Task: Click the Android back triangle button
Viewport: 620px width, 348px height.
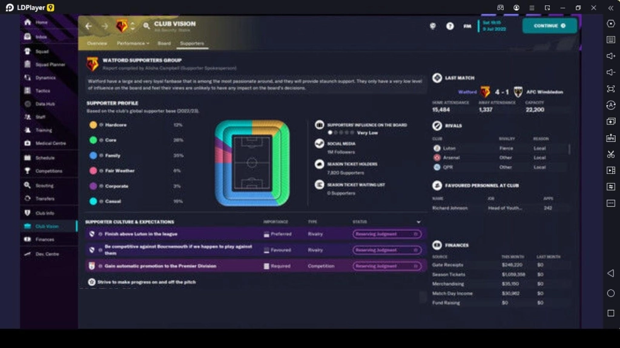Action: coord(611,273)
